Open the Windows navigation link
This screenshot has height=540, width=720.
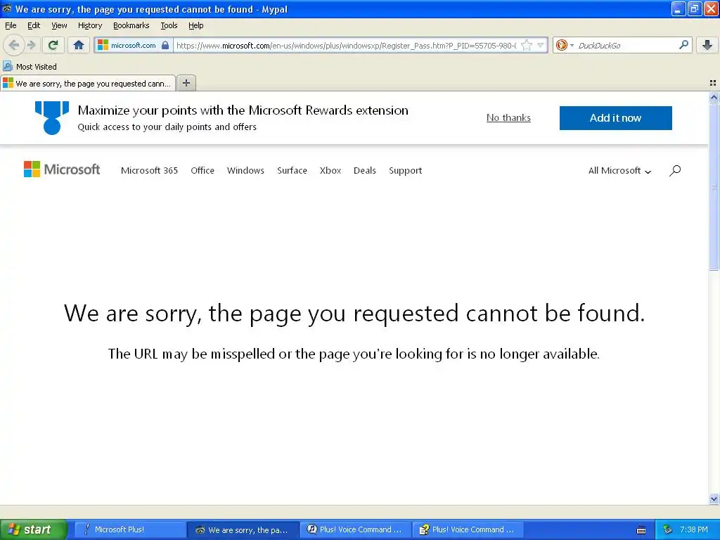click(x=245, y=170)
